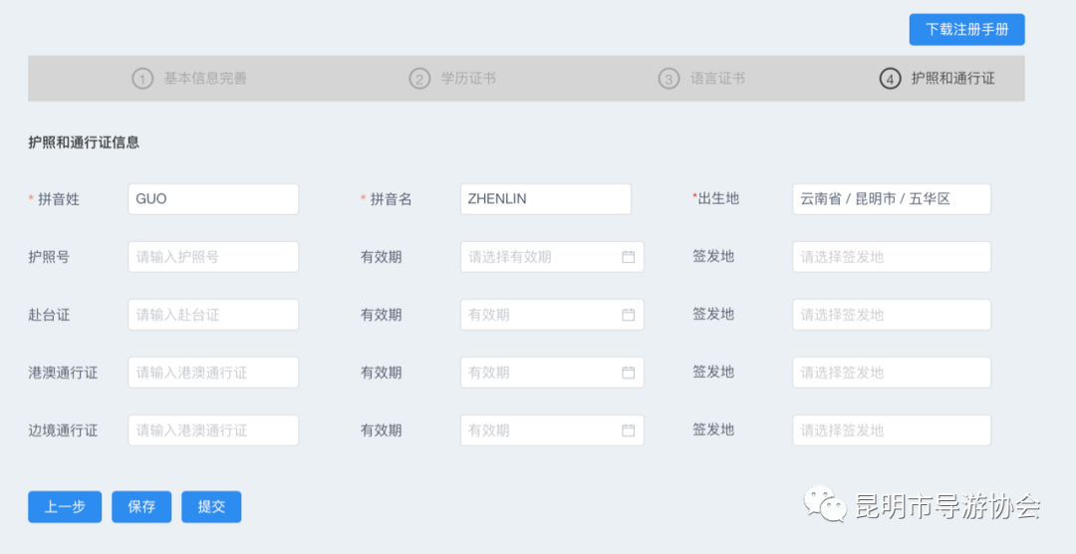Click 下载注册手册 button

tap(966, 30)
